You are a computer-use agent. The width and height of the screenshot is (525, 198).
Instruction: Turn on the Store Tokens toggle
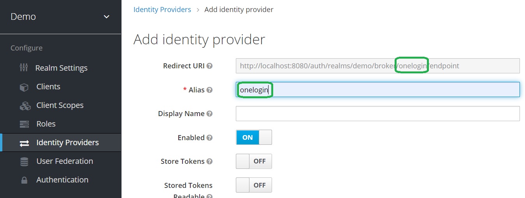[x=254, y=162]
